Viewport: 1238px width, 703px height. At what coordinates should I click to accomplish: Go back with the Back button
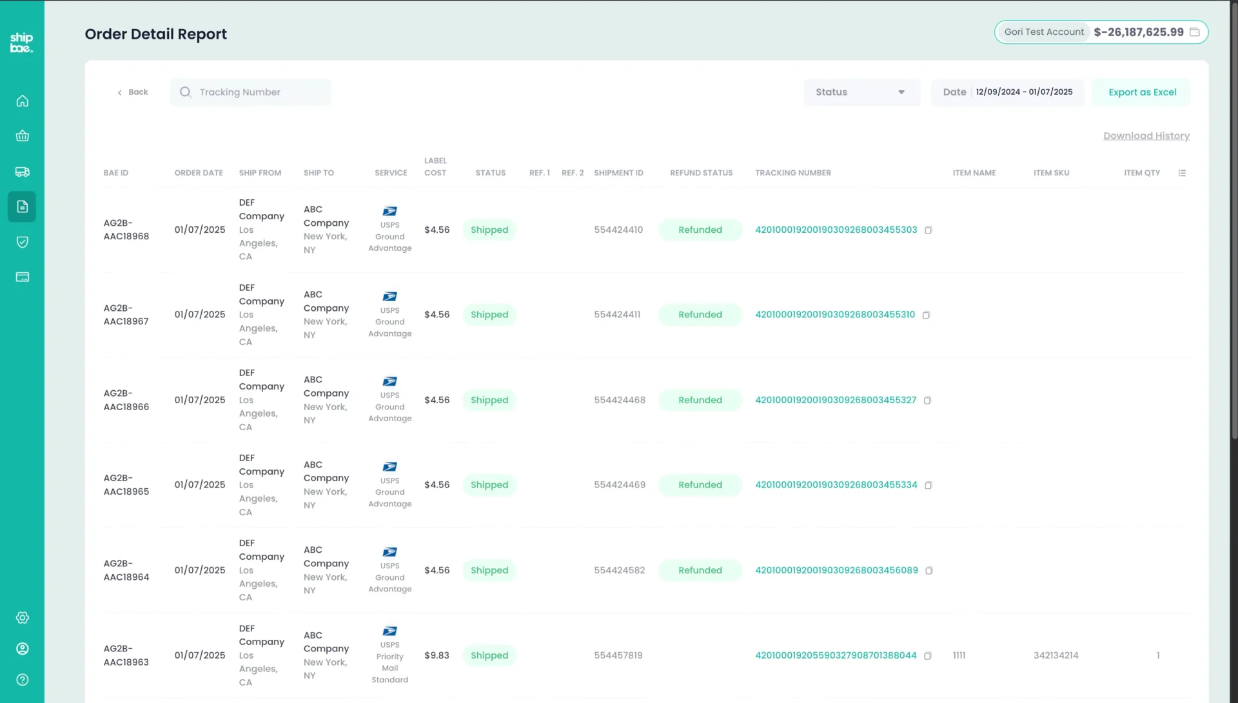pos(133,92)
